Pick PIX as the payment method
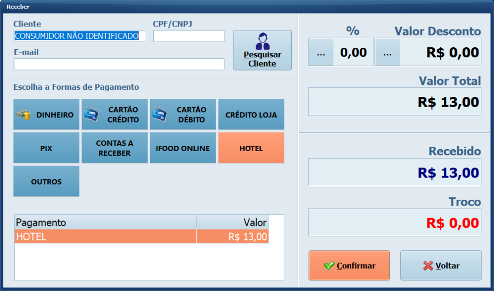494x291 pixels. (46, 148)
